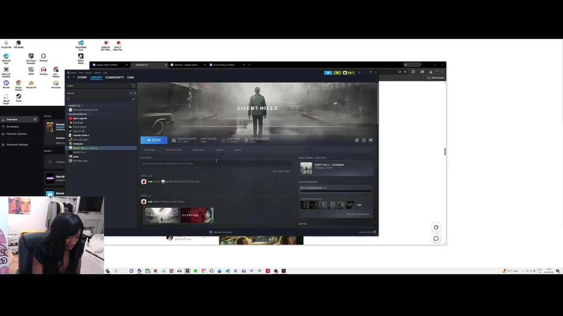The width and height of the screenshot is (563, 316).
Task: Open the Recycle Bin desktop icon
Action: 6,44
